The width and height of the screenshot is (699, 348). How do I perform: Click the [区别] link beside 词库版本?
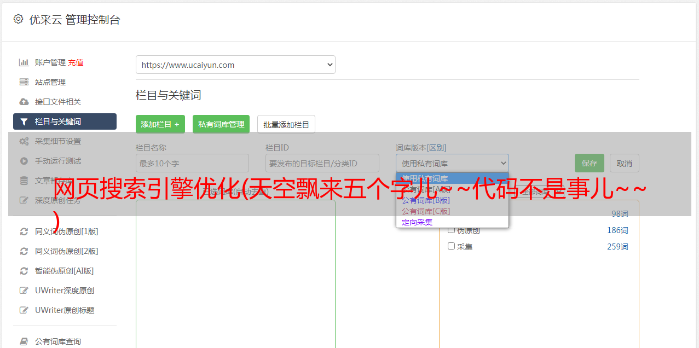(436, 148)
